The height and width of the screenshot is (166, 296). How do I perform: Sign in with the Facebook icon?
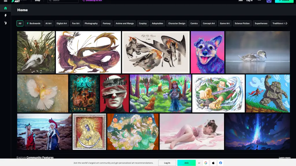pyautogui.click(x=221, y=163)
